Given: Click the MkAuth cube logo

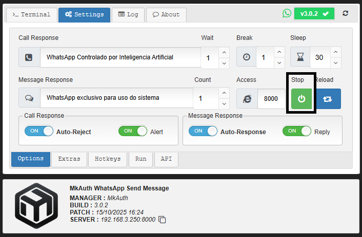Looking at the screenshot, I should tap(36, 206).
